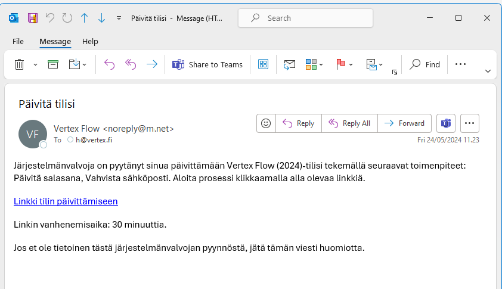Open the Categorize color dropdown
Image resolution: width=502 pixels, height=289 pixels.
point(314,64)
